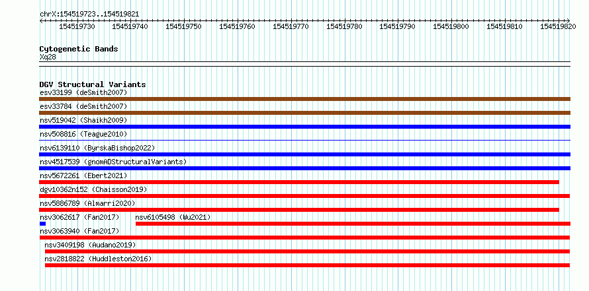Select thin blue line under nsv508816

pos(304,140)
